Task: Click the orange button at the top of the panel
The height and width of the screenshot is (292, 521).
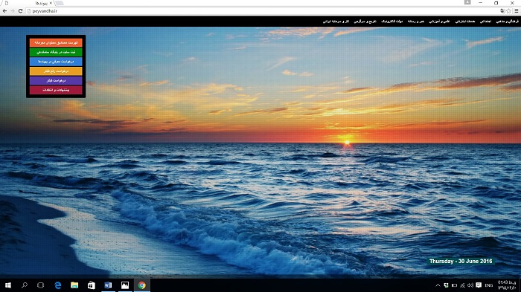Action: [56, 43]
